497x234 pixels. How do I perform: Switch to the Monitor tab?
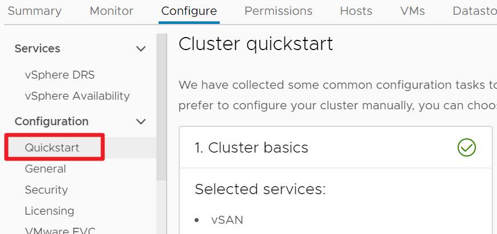(x=111, y=11)
